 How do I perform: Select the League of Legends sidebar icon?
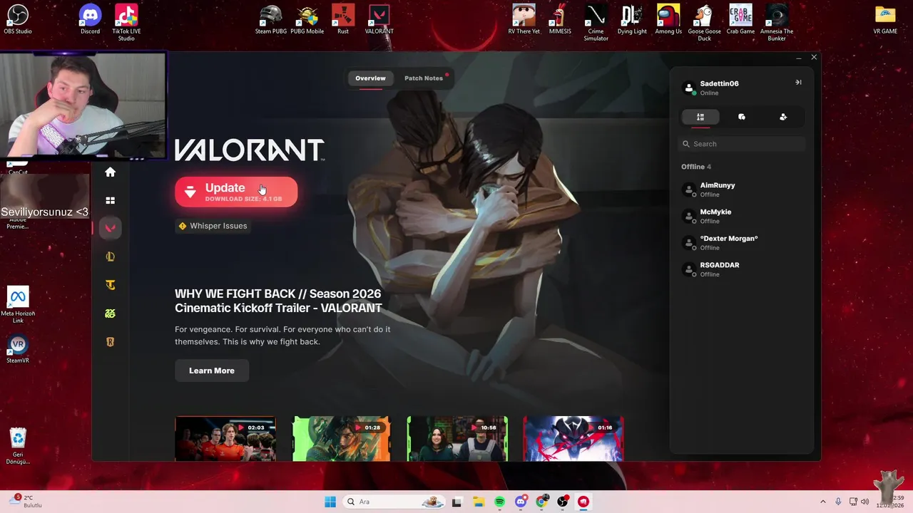pos(110,256)
